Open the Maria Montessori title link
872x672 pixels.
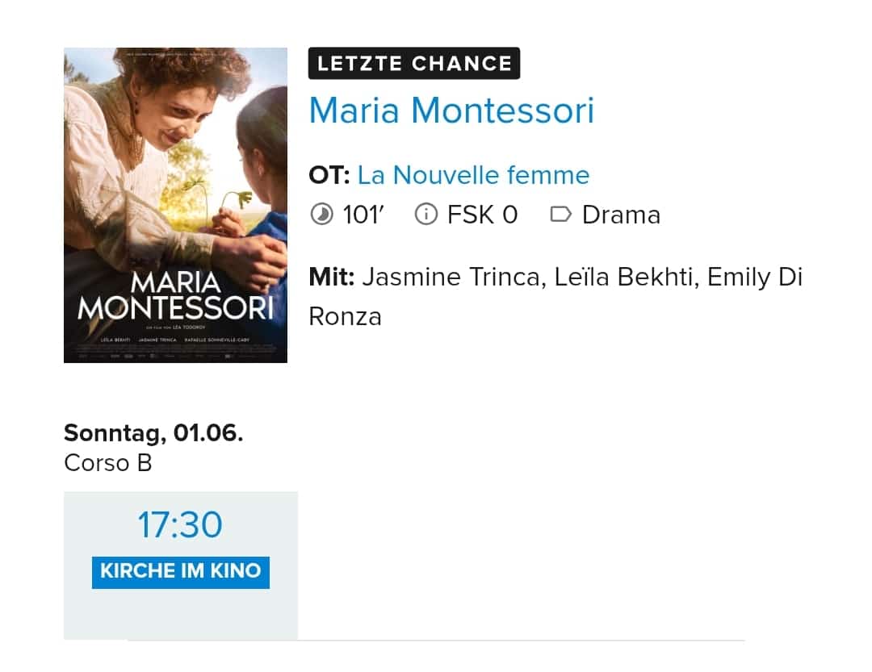click(x=451, y=110)
